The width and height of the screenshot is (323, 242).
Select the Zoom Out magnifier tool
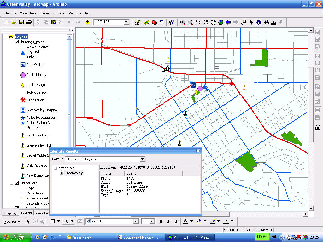coord(190,22)
